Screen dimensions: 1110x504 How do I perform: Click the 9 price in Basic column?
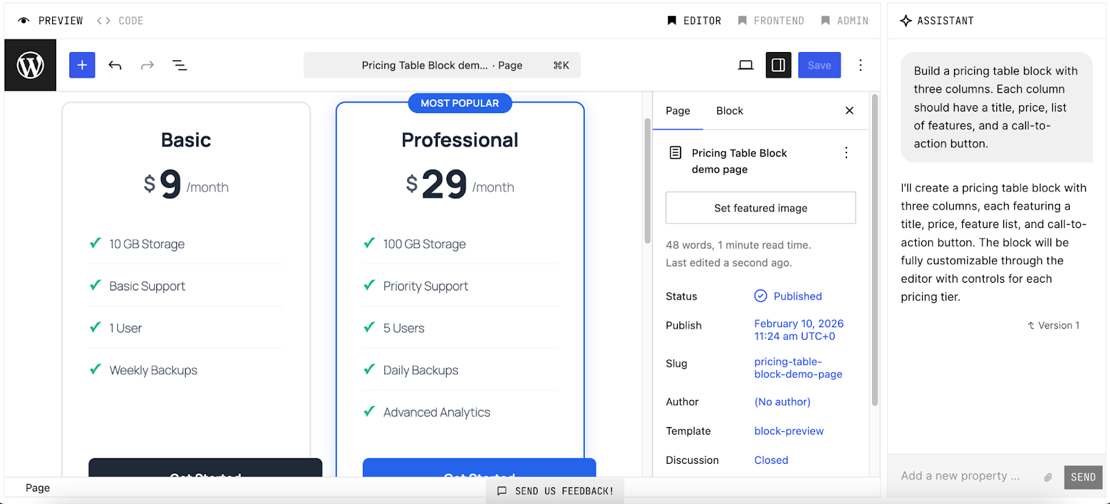(x=171, y=184)
